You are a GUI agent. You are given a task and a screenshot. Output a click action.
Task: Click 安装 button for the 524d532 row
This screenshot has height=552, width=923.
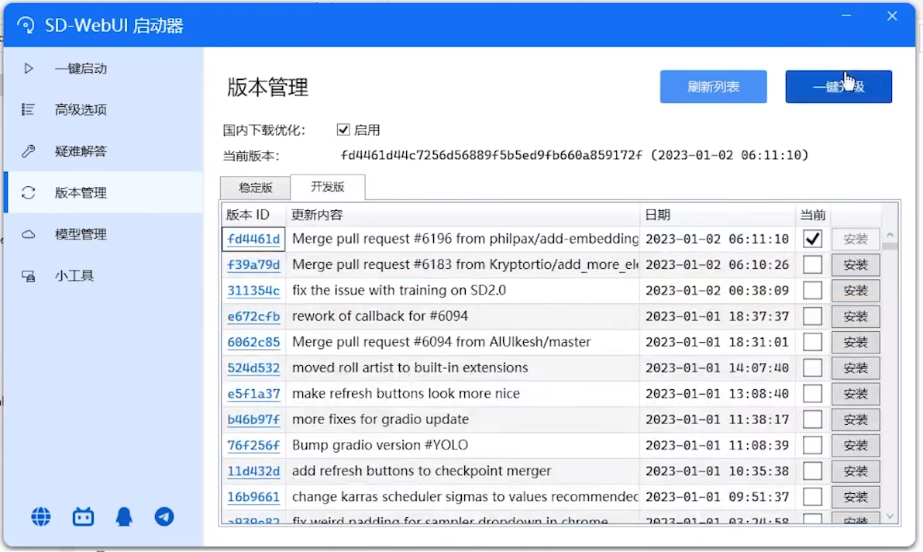pos(856,368)
